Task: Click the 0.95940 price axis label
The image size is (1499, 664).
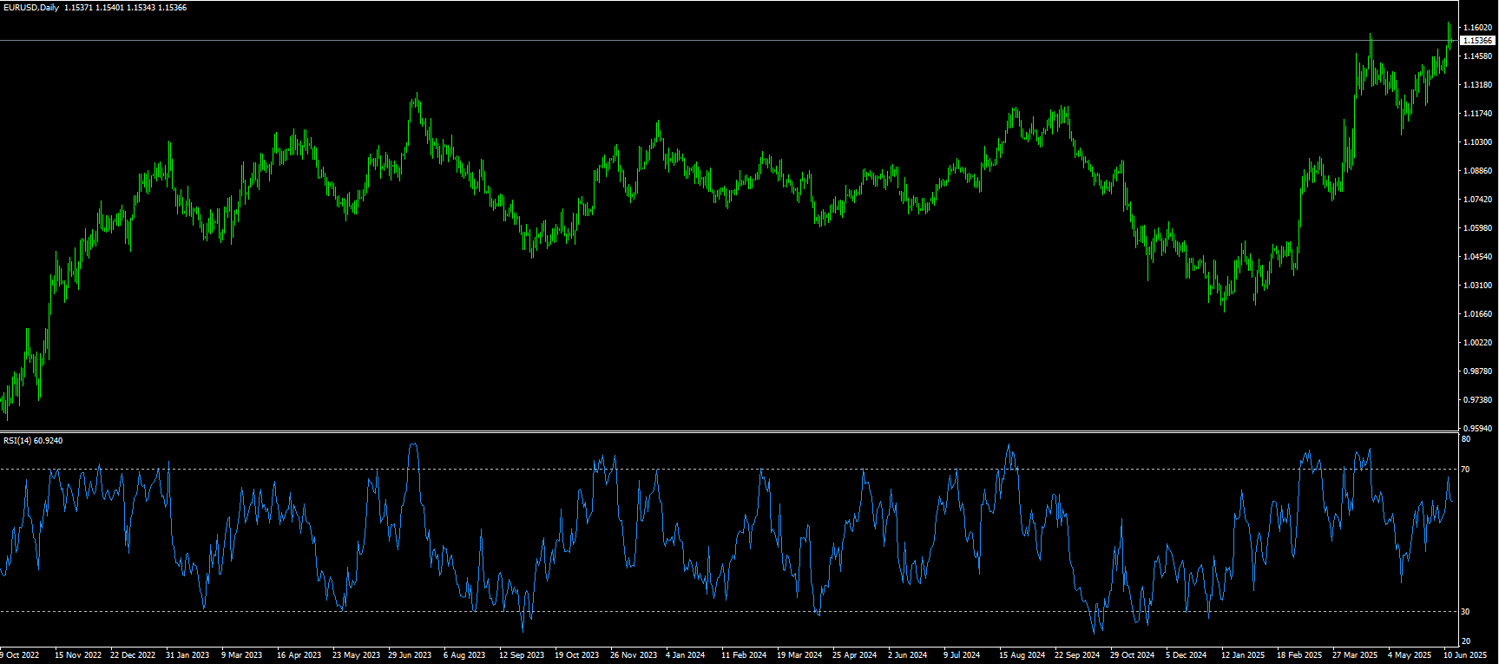Action: (x=1477, y=429)
